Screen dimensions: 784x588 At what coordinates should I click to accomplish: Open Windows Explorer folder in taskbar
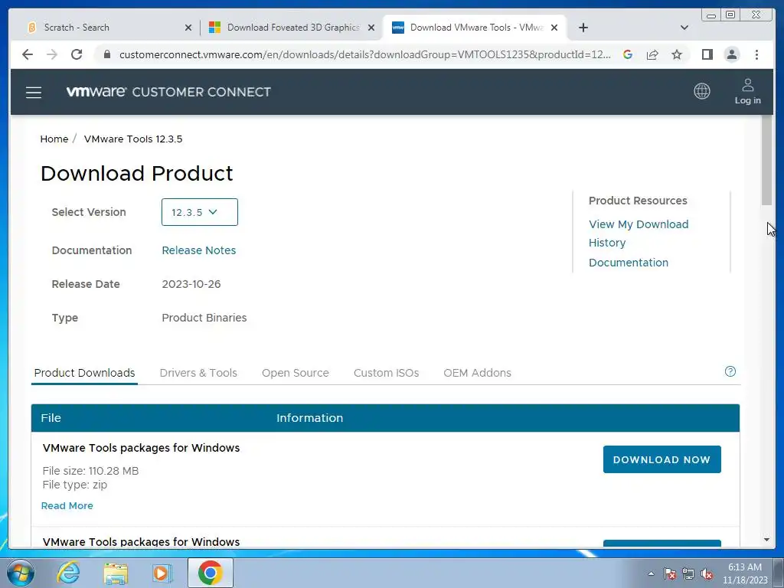pos(116,573)
